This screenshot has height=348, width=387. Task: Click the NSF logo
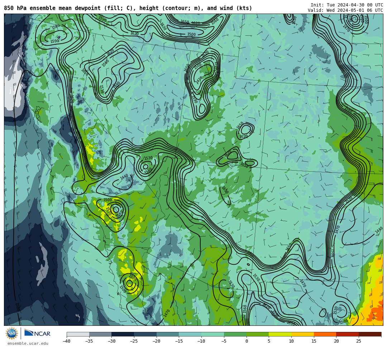point(12,333)
